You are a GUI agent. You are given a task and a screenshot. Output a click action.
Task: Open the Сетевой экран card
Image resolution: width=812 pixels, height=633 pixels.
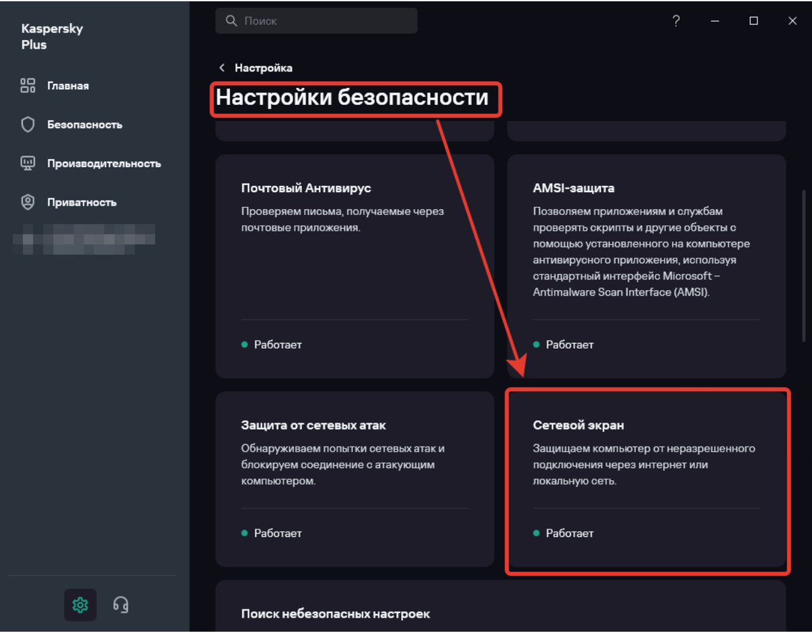(x=646, y=479)
